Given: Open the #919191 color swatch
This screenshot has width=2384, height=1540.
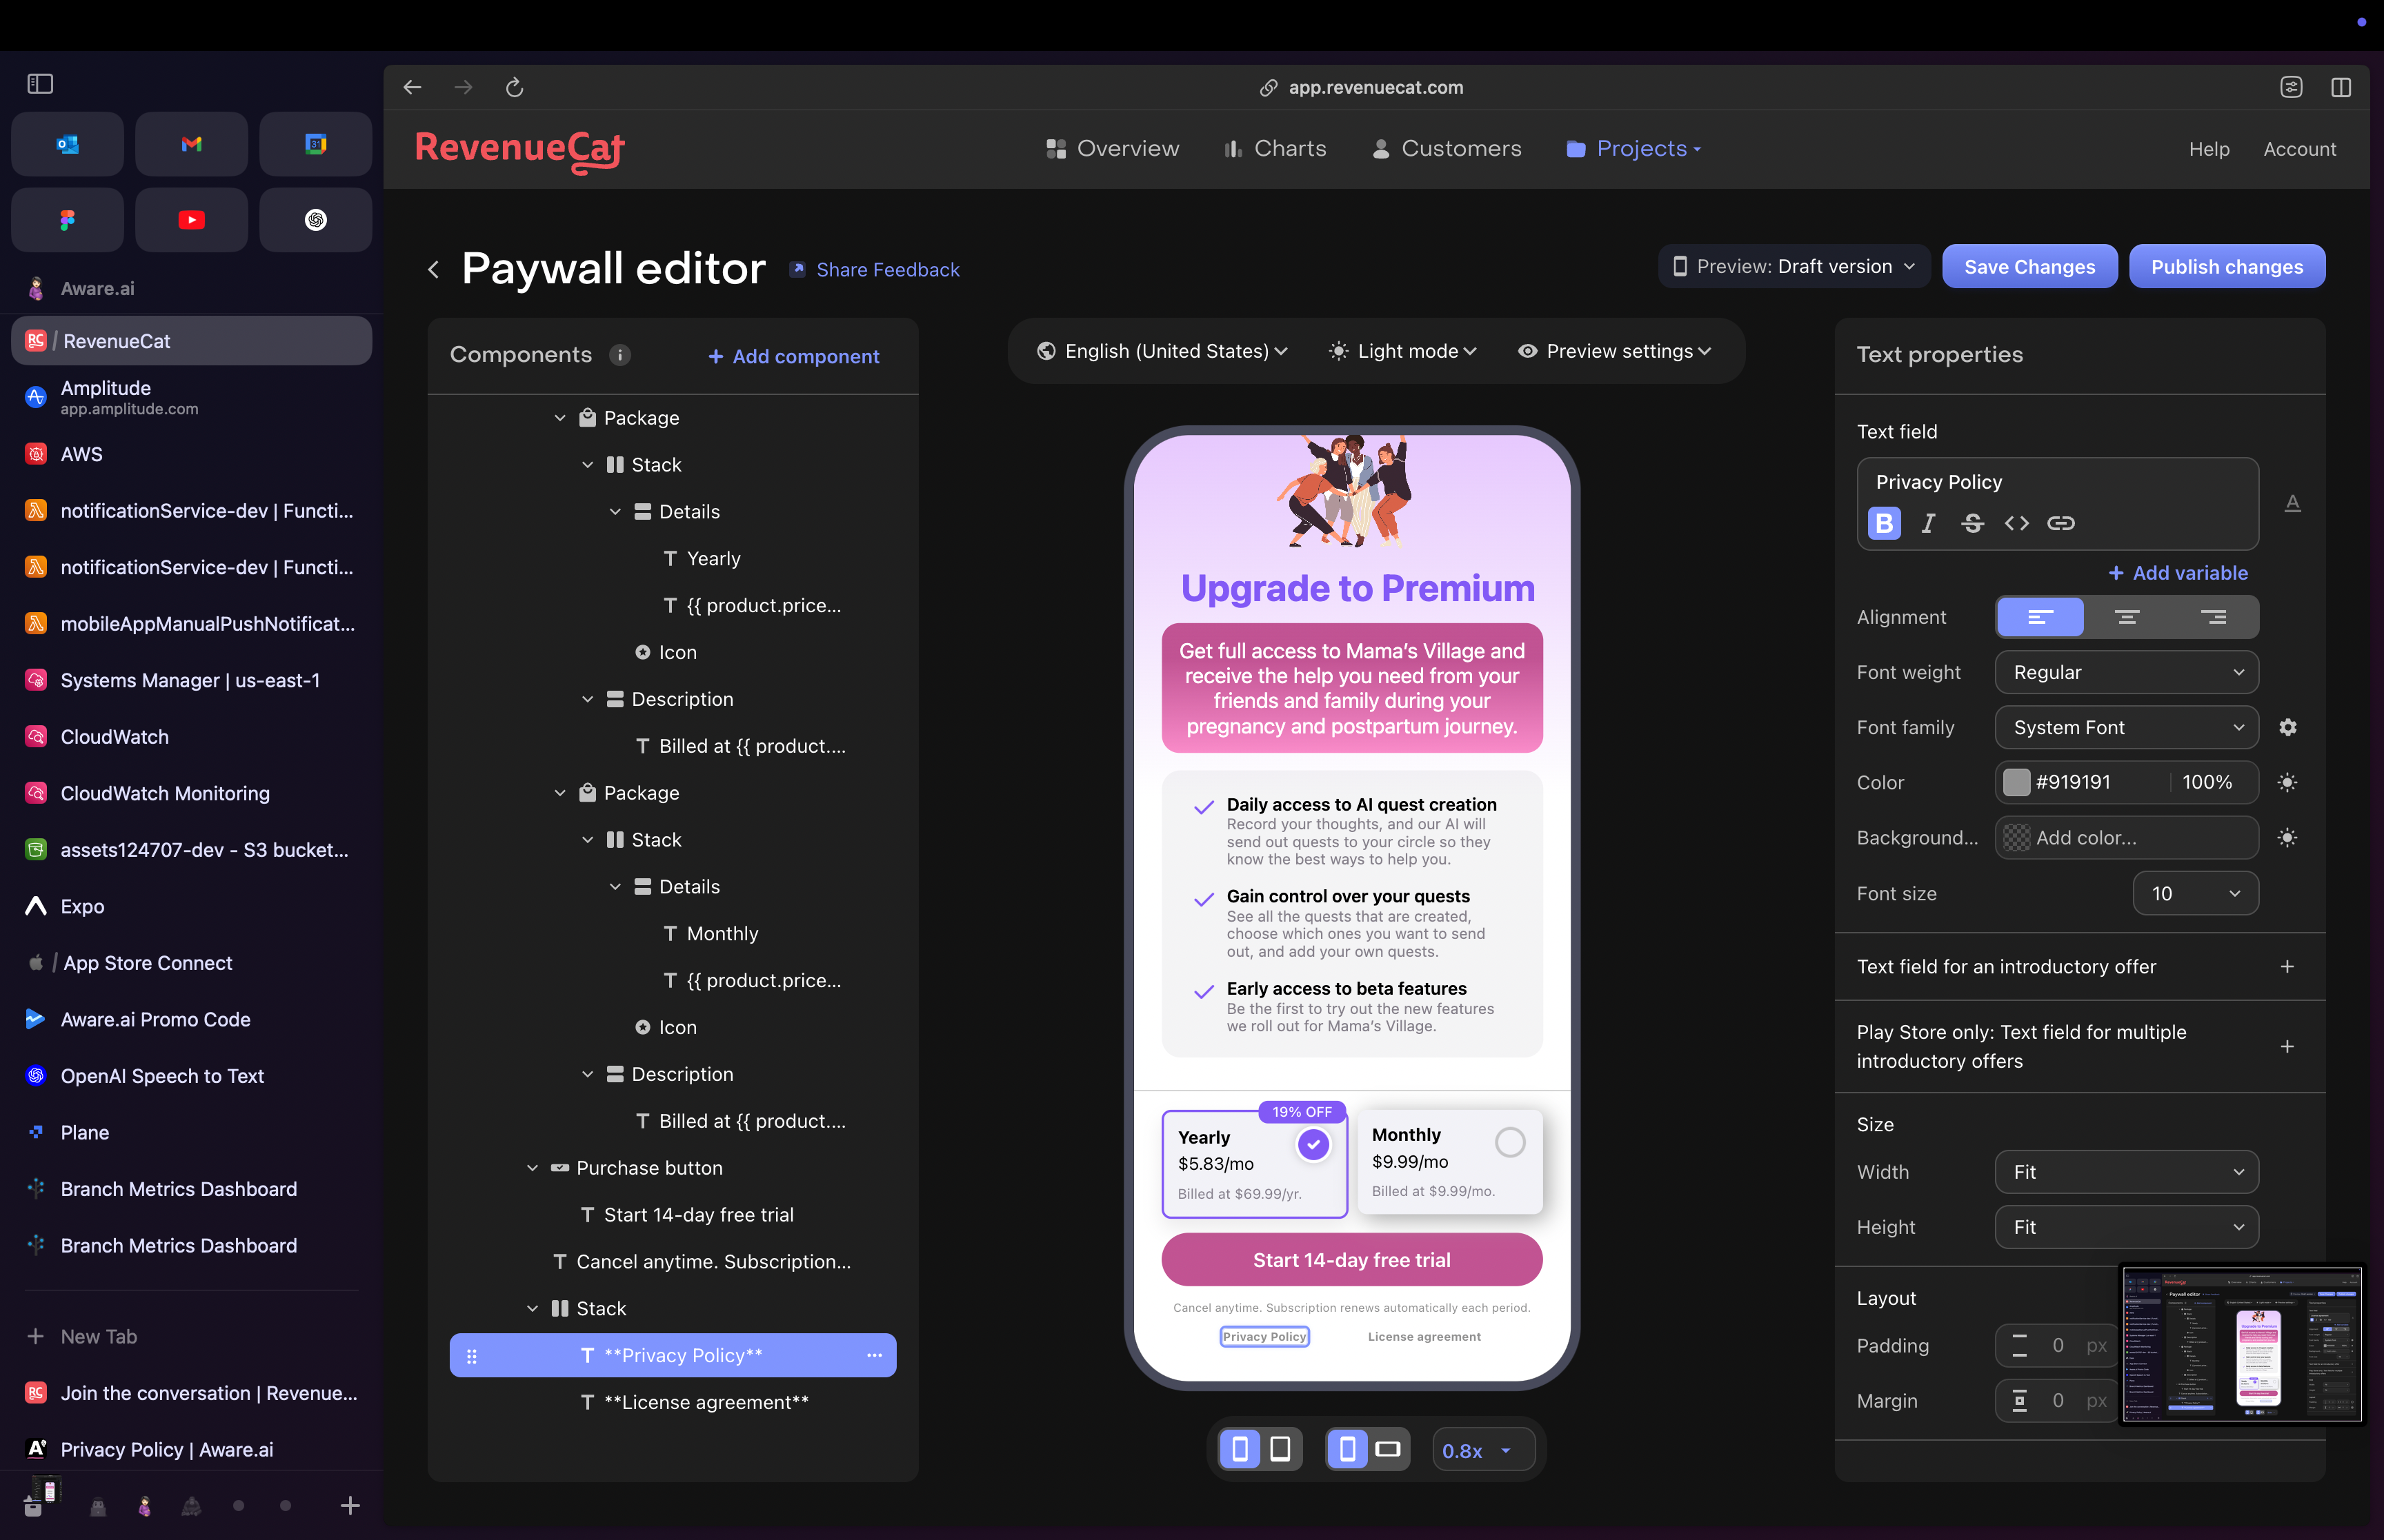Looking at the screenshot, I should pos(2017,782).
